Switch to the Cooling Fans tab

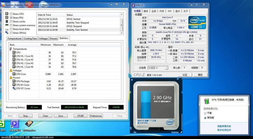(30, 39)
